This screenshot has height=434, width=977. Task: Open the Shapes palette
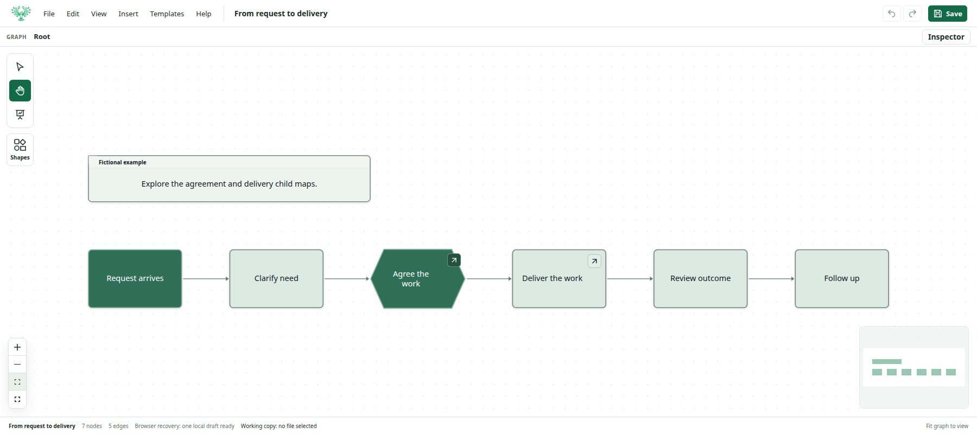(20, 149)
